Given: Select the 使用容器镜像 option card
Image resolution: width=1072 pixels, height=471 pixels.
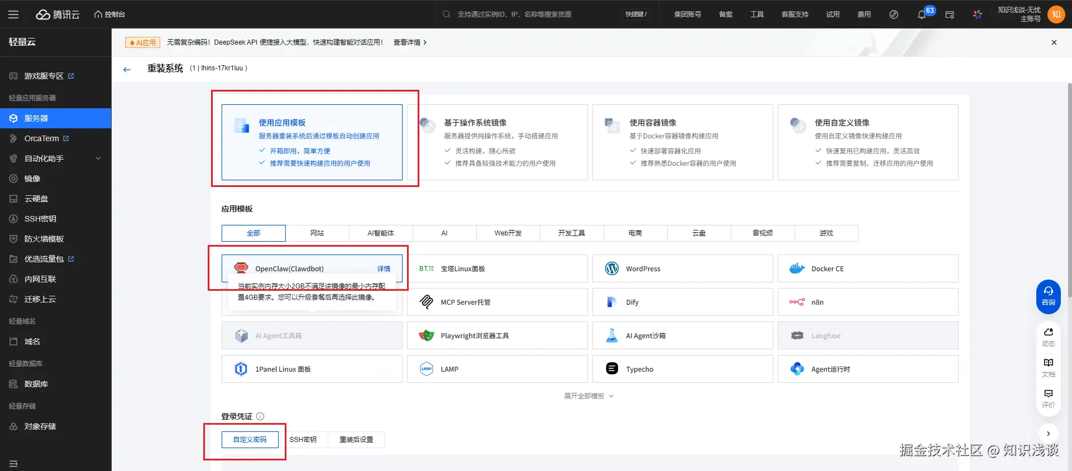Looking at the screenshot, I should pos(683,142).
